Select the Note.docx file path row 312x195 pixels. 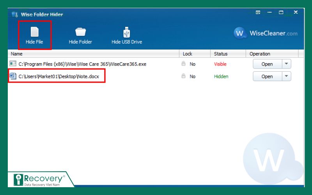click(62, 77)
